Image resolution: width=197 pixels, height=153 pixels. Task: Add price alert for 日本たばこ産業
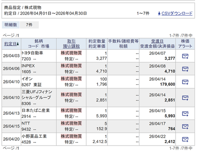(x=185, y=114)
